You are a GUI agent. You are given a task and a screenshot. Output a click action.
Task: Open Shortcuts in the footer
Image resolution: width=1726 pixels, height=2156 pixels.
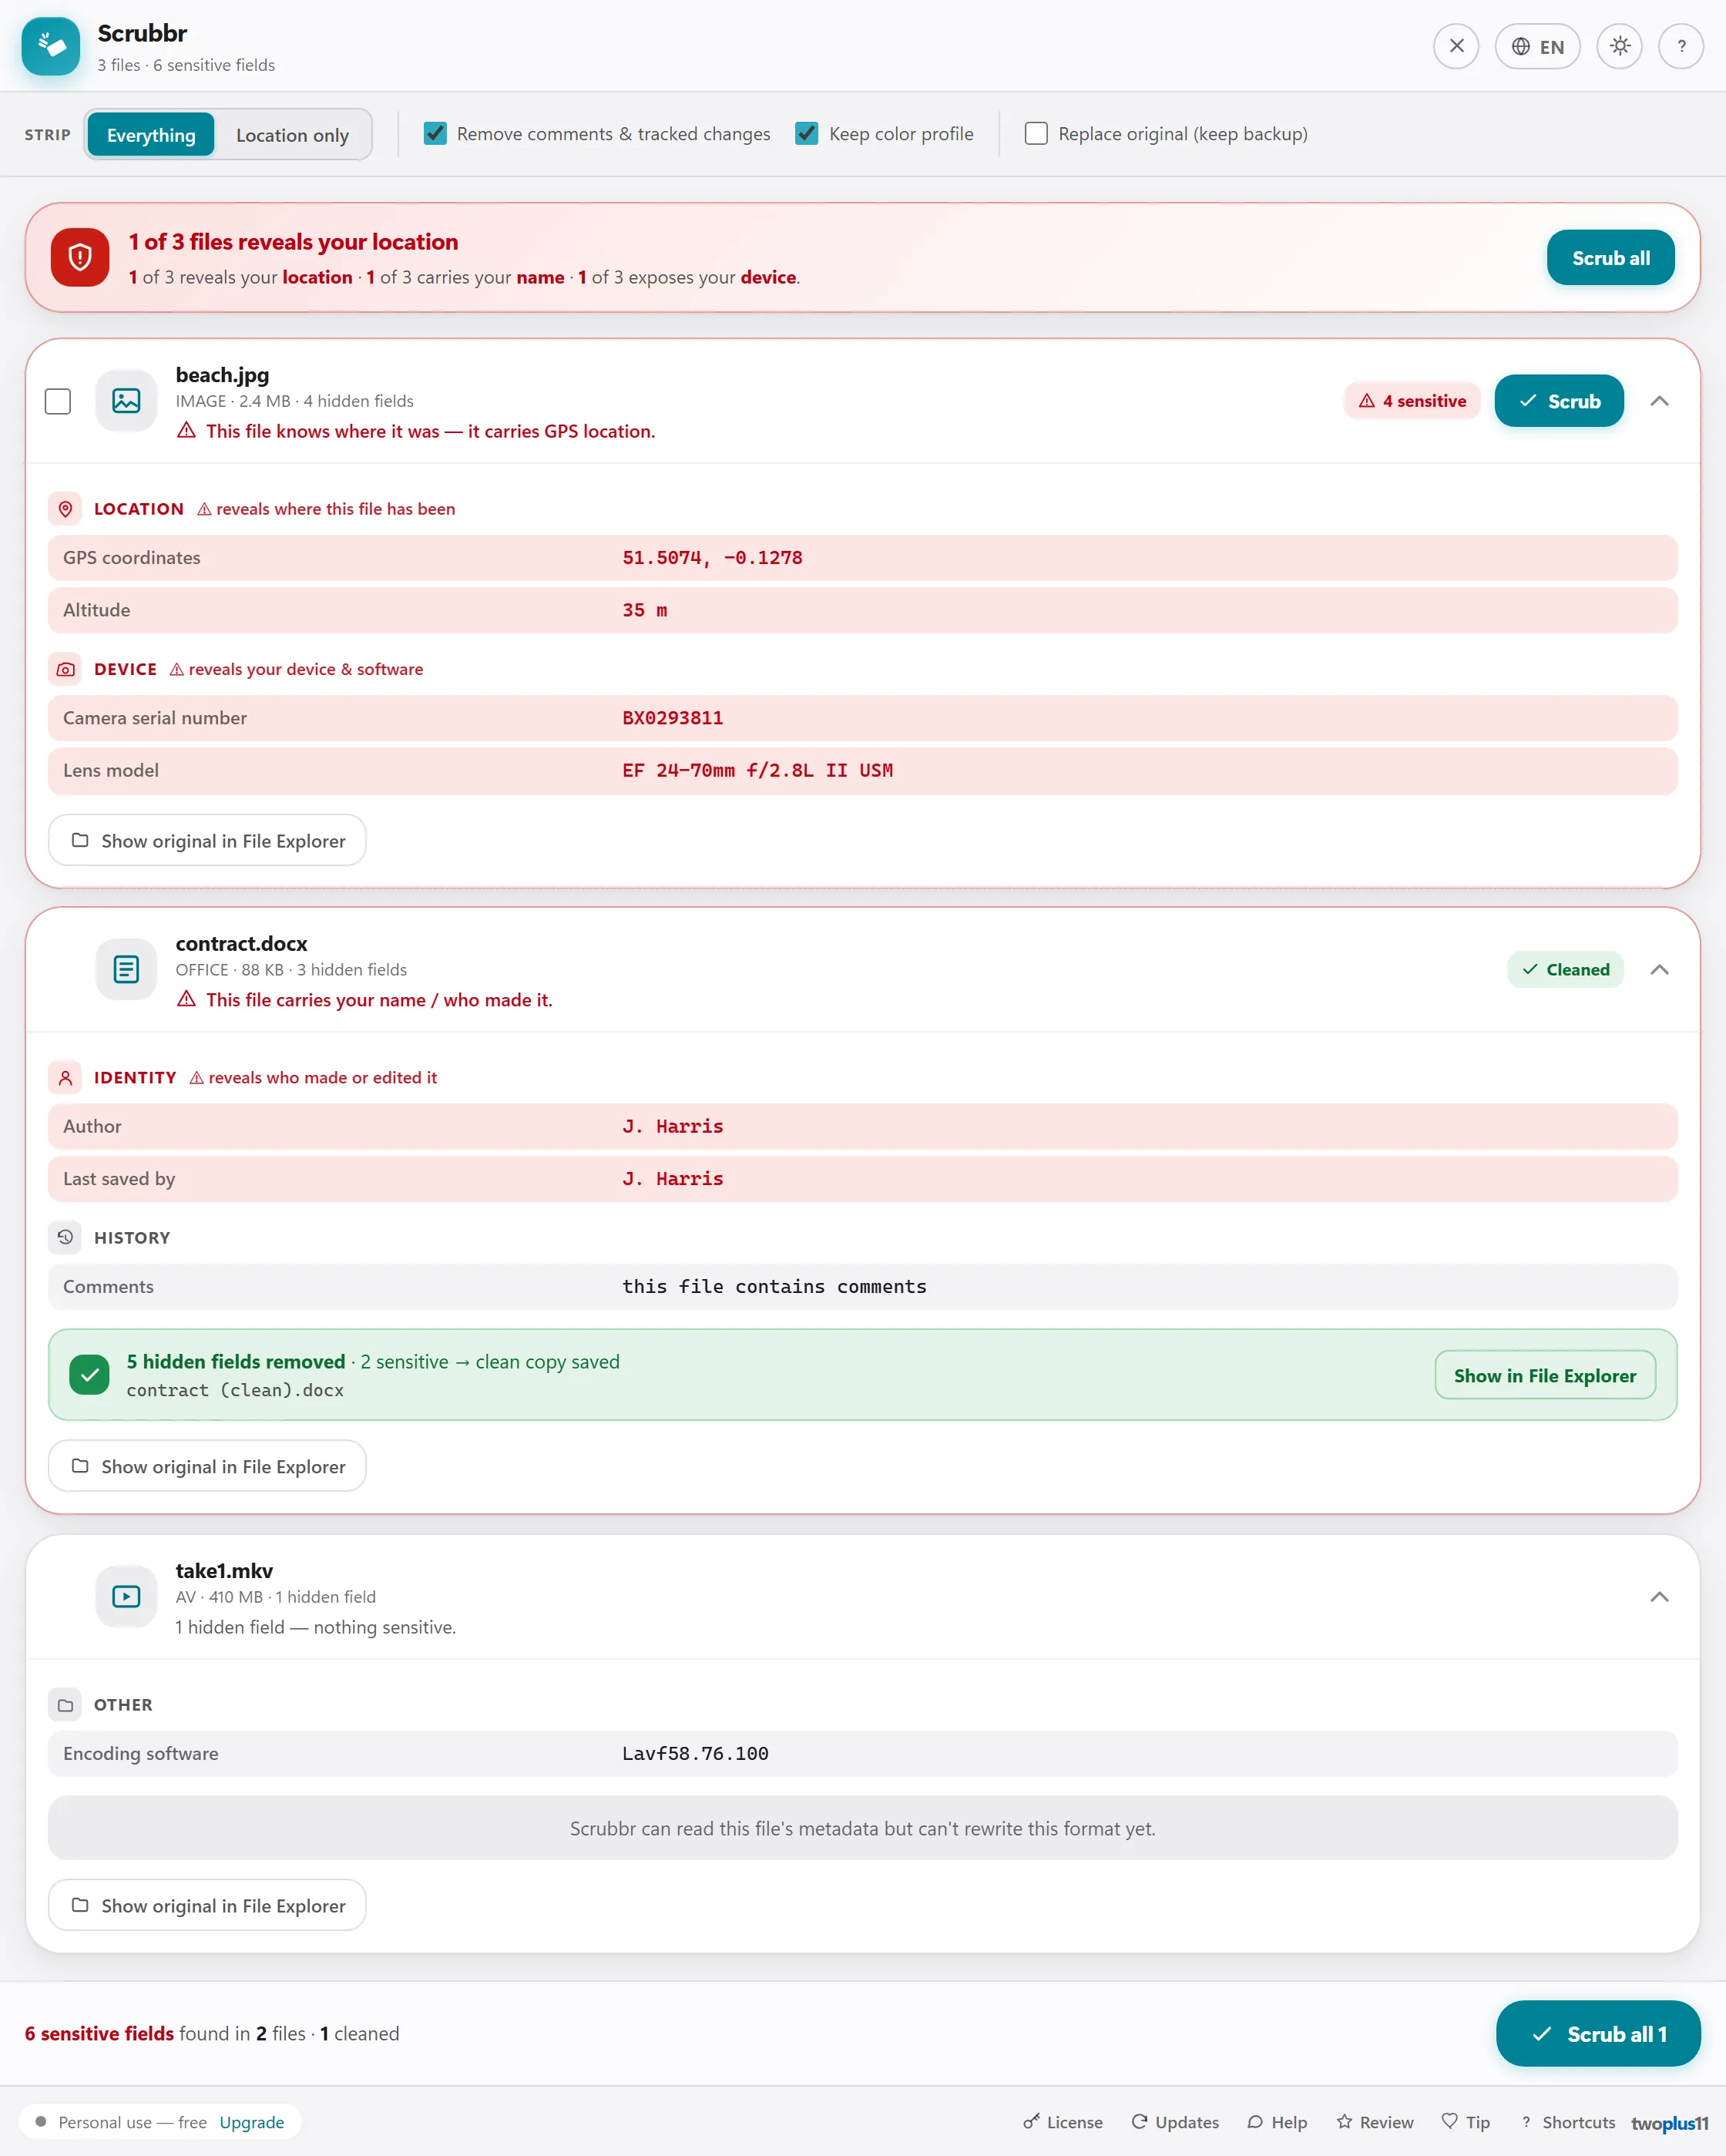point(1567,2122)
